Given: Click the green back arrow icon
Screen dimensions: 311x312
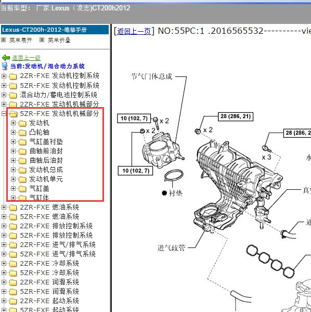Looking at the screenshot, I should [x=6, y=58].
